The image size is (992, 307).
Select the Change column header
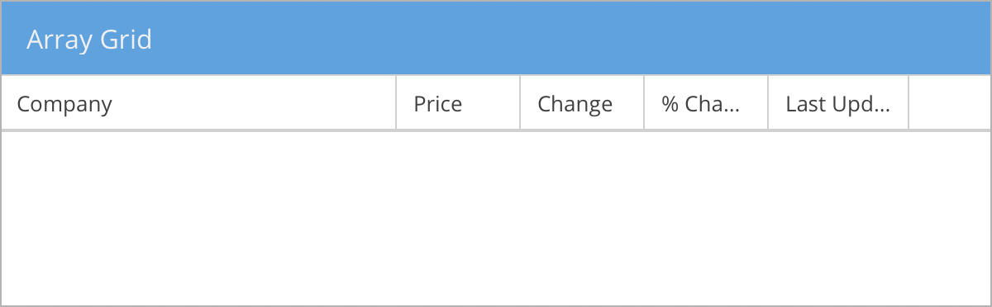click(583, 103)
